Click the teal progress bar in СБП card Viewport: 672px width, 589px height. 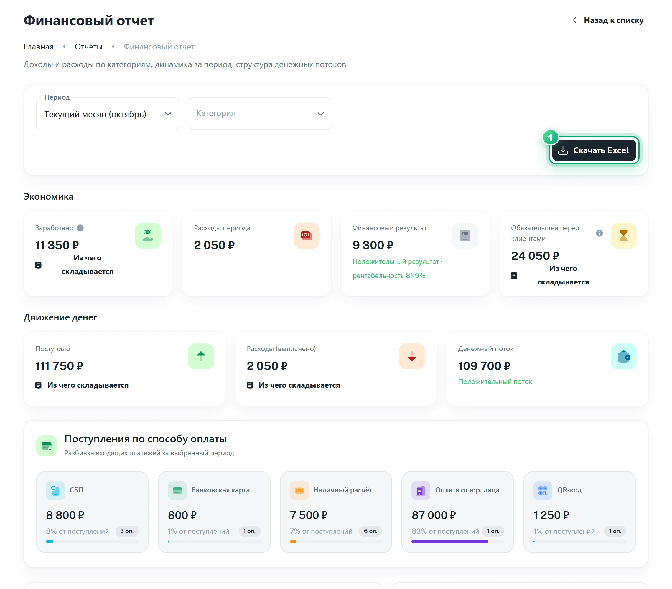(50, 542)
